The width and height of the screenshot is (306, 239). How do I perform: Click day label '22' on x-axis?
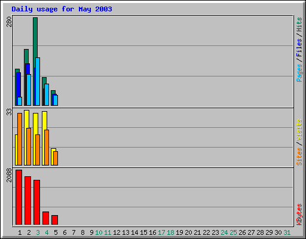[x=206, y=232]
